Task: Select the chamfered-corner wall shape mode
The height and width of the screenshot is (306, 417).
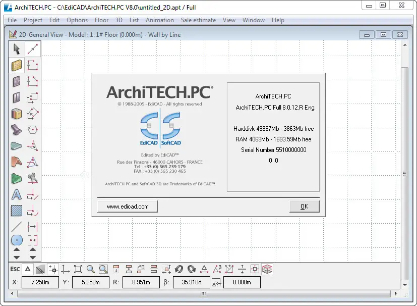Action: [x=33, y=81]
